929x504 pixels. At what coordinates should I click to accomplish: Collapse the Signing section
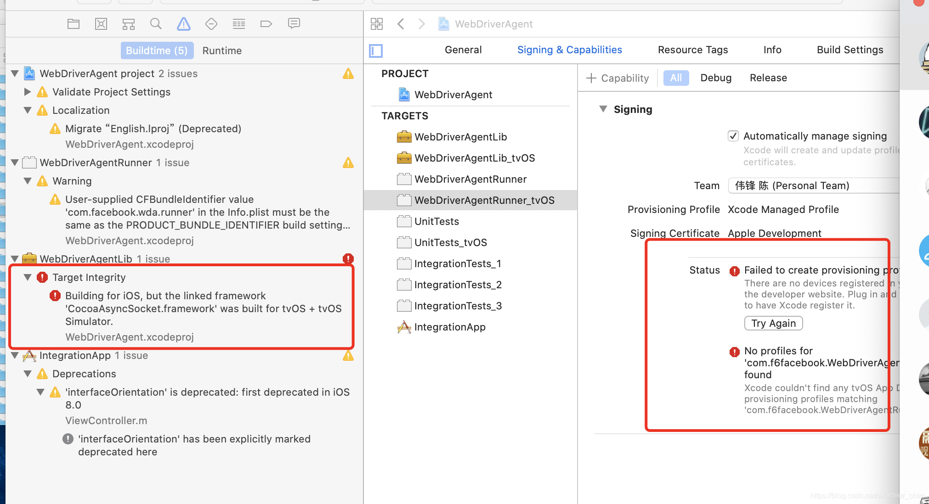[603, 109]
